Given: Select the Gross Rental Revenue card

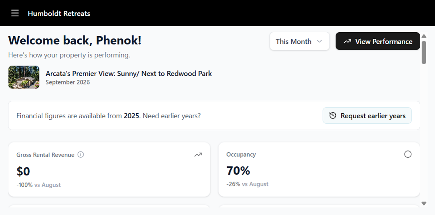Looking at the screenshot, I should click(109, 169).
